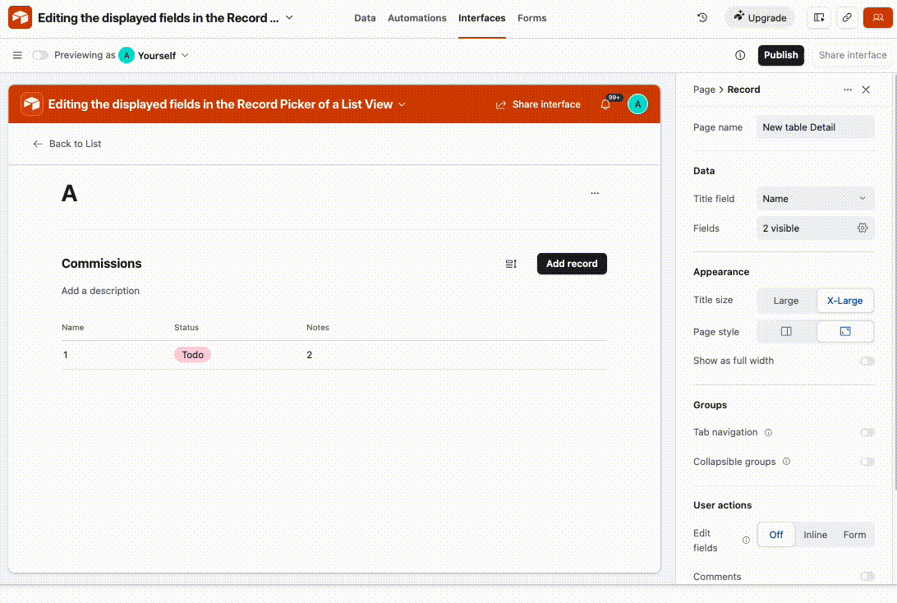Open Title field Name dropdown
This screenshot has width=897, height=603.
816,199
